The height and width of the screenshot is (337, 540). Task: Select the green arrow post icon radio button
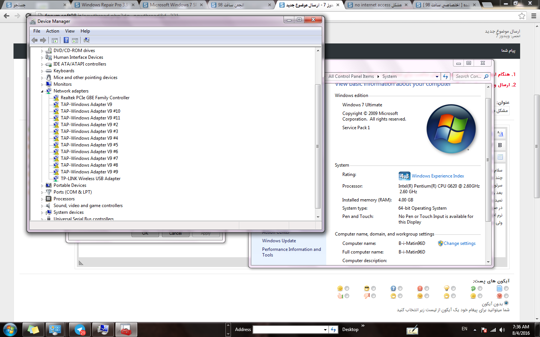pos(480,288)
